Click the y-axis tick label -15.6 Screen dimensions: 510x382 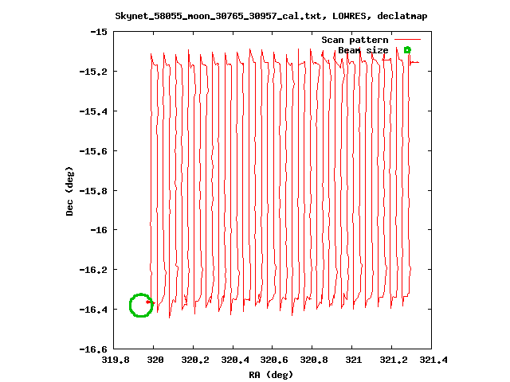click(93, 151)
